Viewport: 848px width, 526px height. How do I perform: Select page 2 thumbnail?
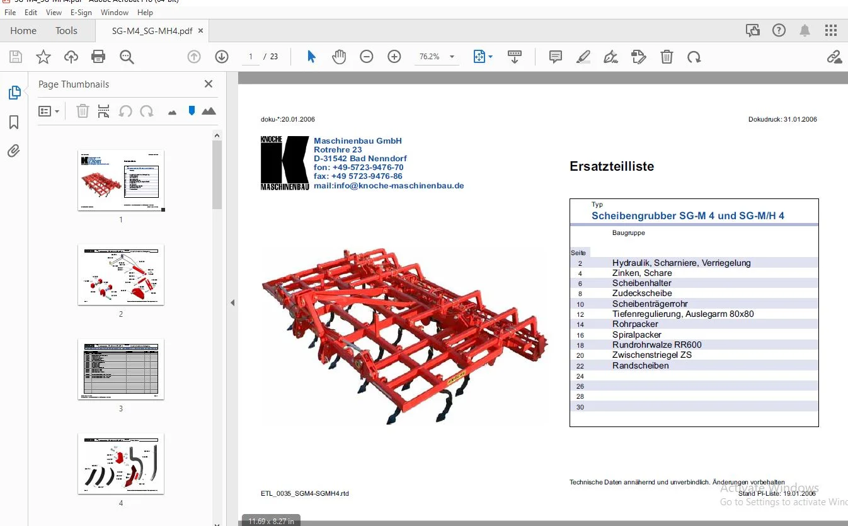point(121,275)
